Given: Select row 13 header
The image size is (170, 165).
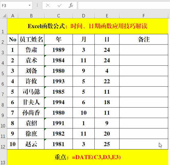Looking at the screenshot, I should 3,157.
